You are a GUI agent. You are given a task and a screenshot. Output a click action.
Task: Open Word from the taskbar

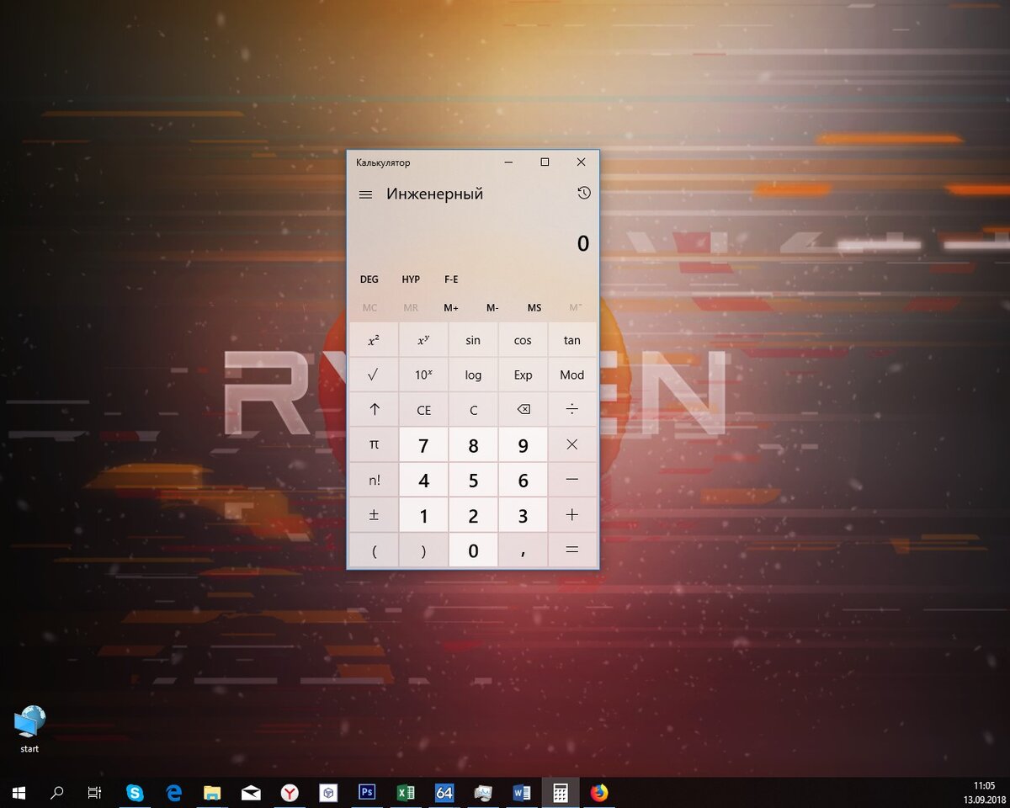(x=521, y=792)
